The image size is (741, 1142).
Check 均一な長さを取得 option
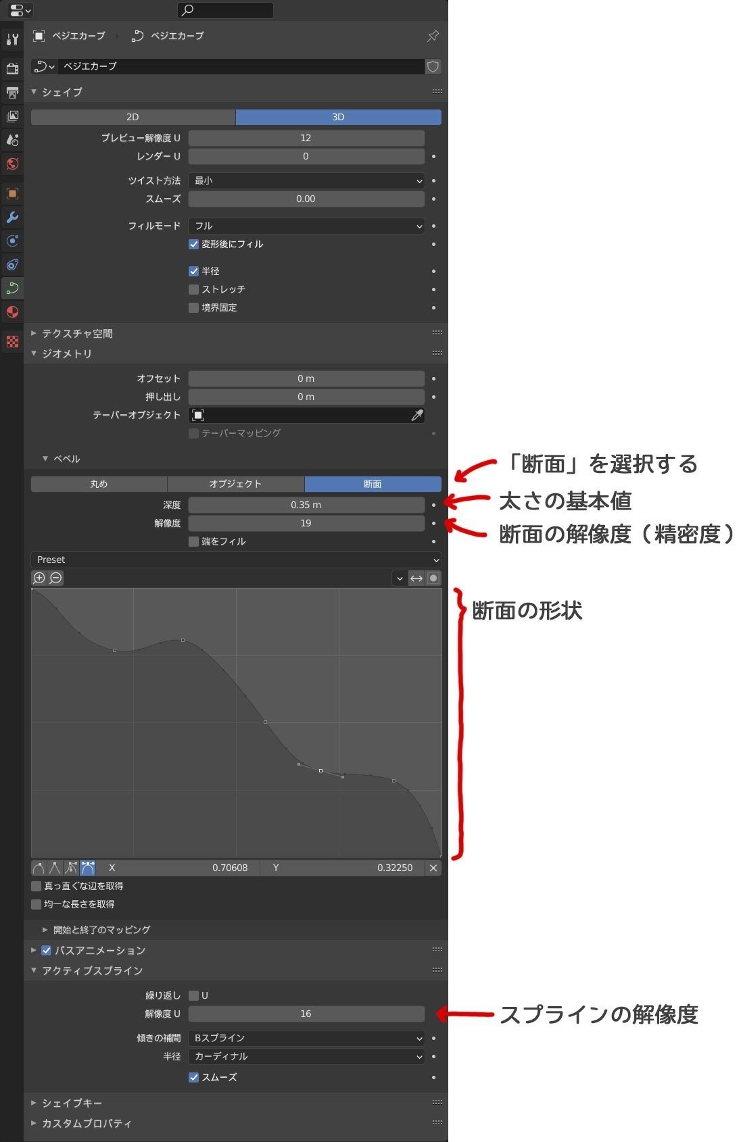(36, 904)
